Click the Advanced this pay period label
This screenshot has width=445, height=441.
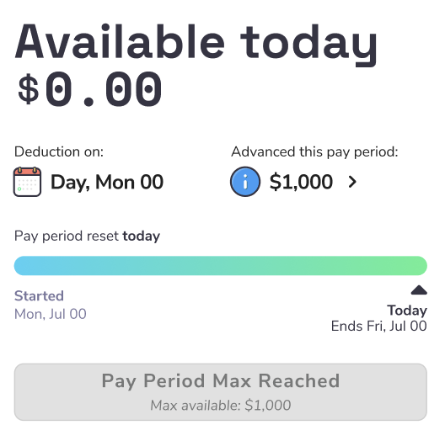click(314, 152)
